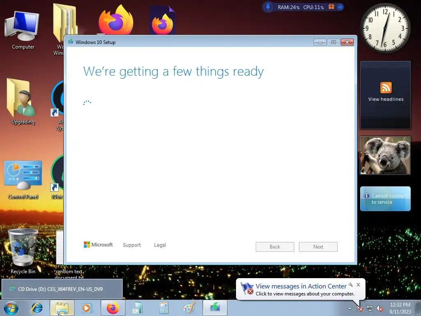Click the CD Drive (D:) taskbar preview

[x=62, y=289]
